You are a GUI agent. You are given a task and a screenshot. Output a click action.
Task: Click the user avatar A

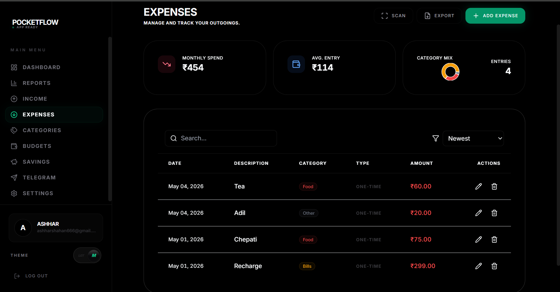pos(23,228)
